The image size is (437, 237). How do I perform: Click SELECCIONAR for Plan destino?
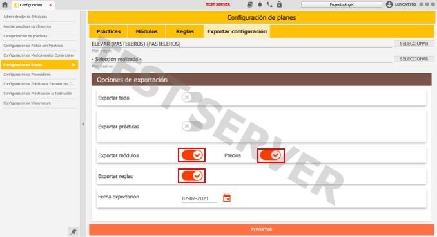pos(414,59)
